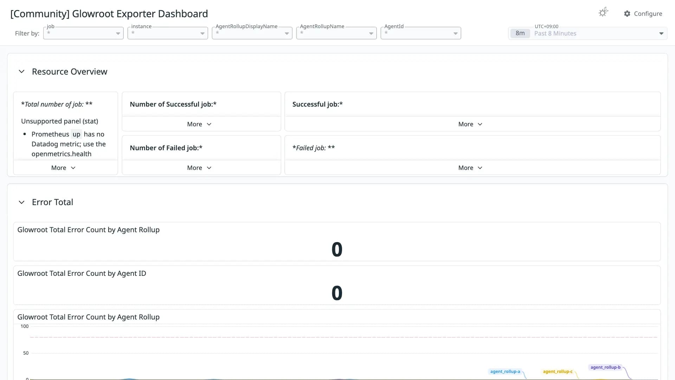The image size is (675, 380).
Task: Click the 8m time badge
Action: click(520, 33)
